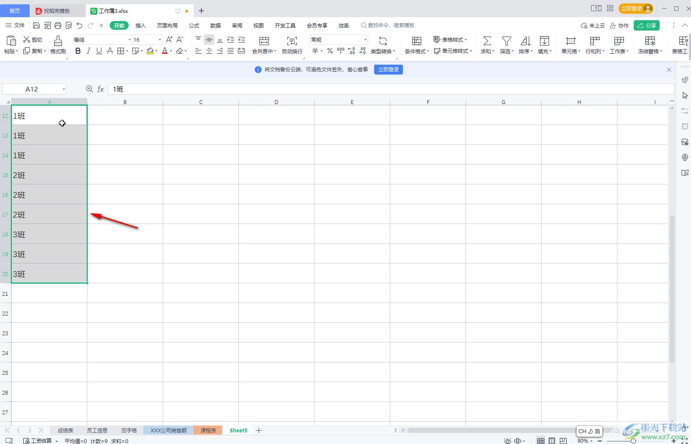
Task: Click the vertical scrollbar thumb
Action: [x=672, y=288]
